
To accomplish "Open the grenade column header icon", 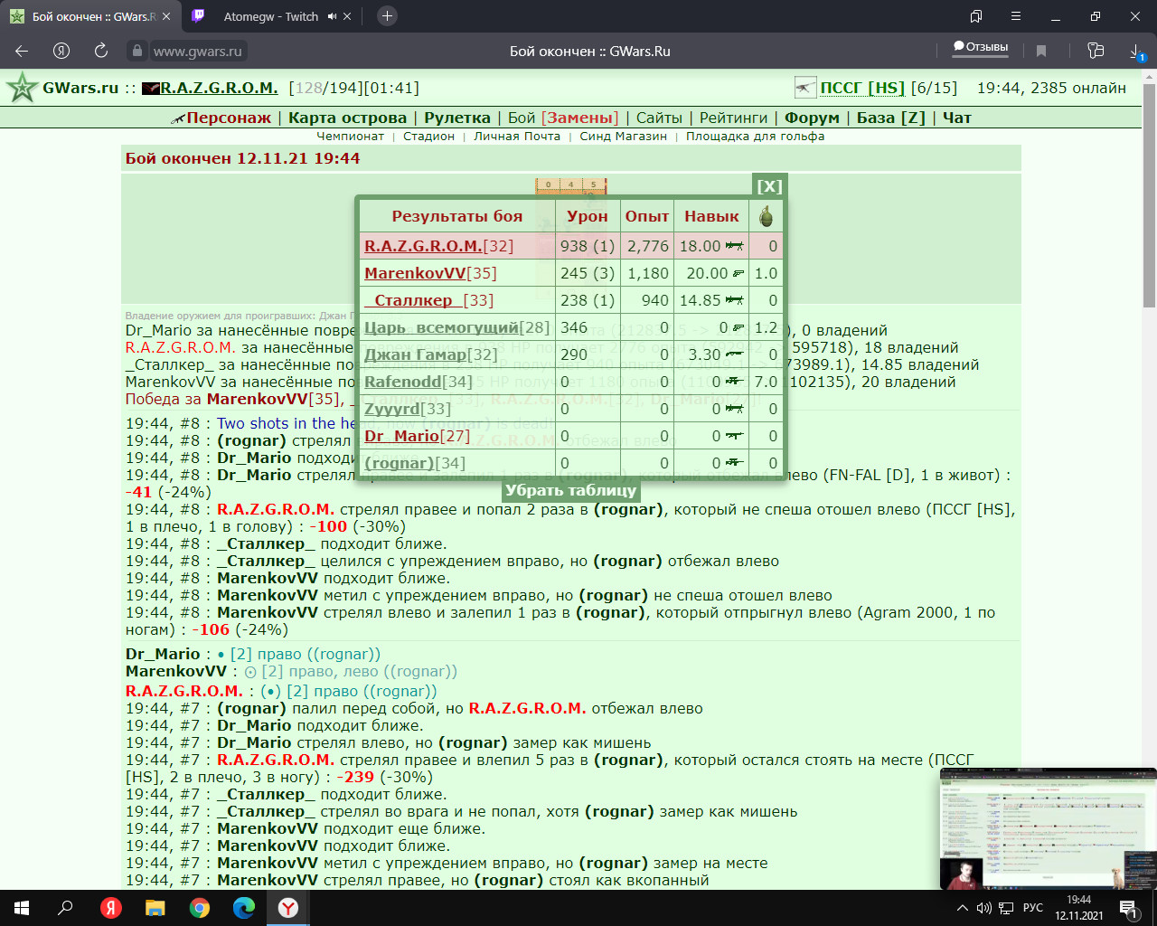I will point(766,216).
